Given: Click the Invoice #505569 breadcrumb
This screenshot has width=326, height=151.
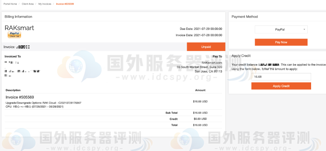Looking at the screenshot, I should [x=65, y=4].
